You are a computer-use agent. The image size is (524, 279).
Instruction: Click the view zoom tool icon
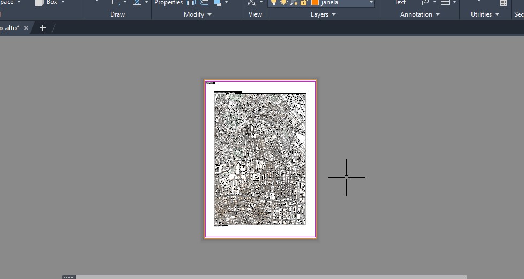click(x=252, y=3)
